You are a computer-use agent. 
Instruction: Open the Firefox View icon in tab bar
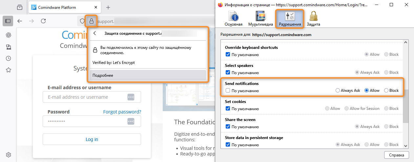point(20,7)
